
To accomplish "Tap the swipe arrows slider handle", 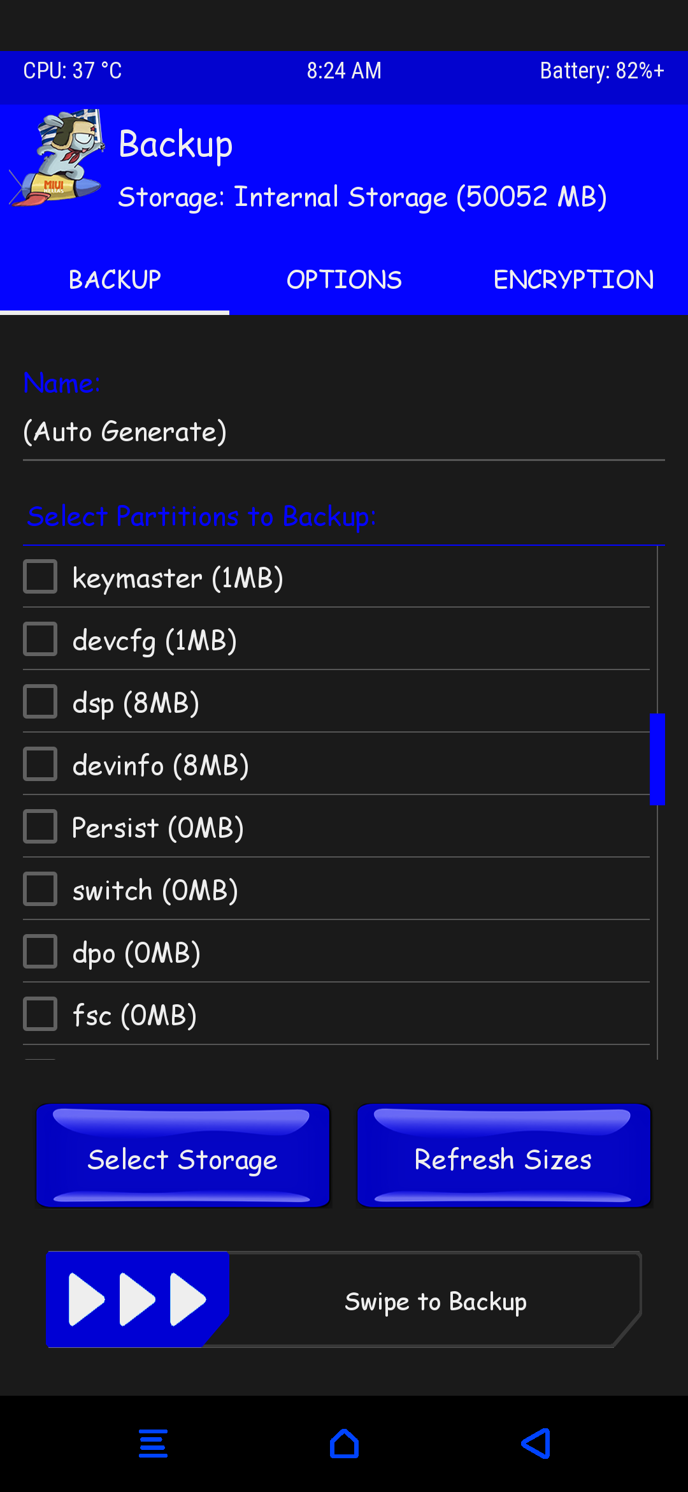I will point(137,1299).
